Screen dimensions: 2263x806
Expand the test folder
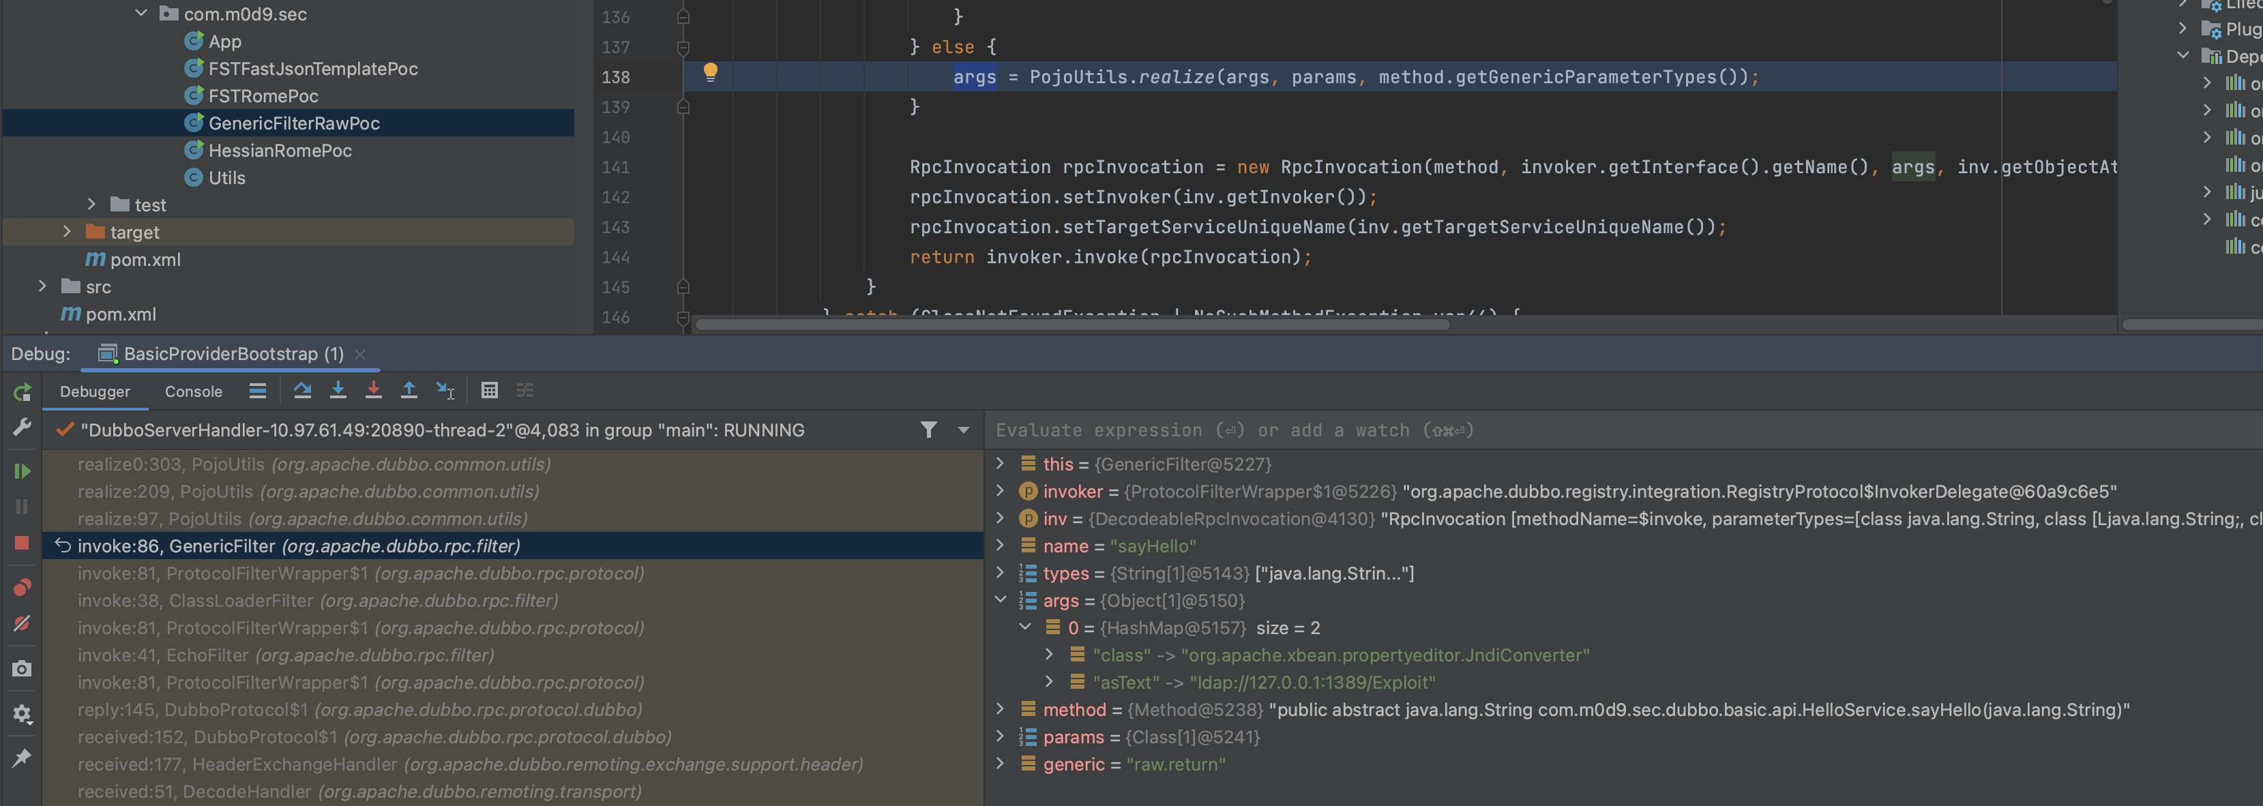(91, 204)
